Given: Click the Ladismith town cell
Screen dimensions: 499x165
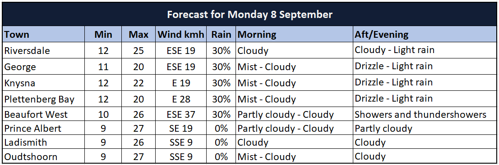Looking at the screenshot, I should point(44,142).
